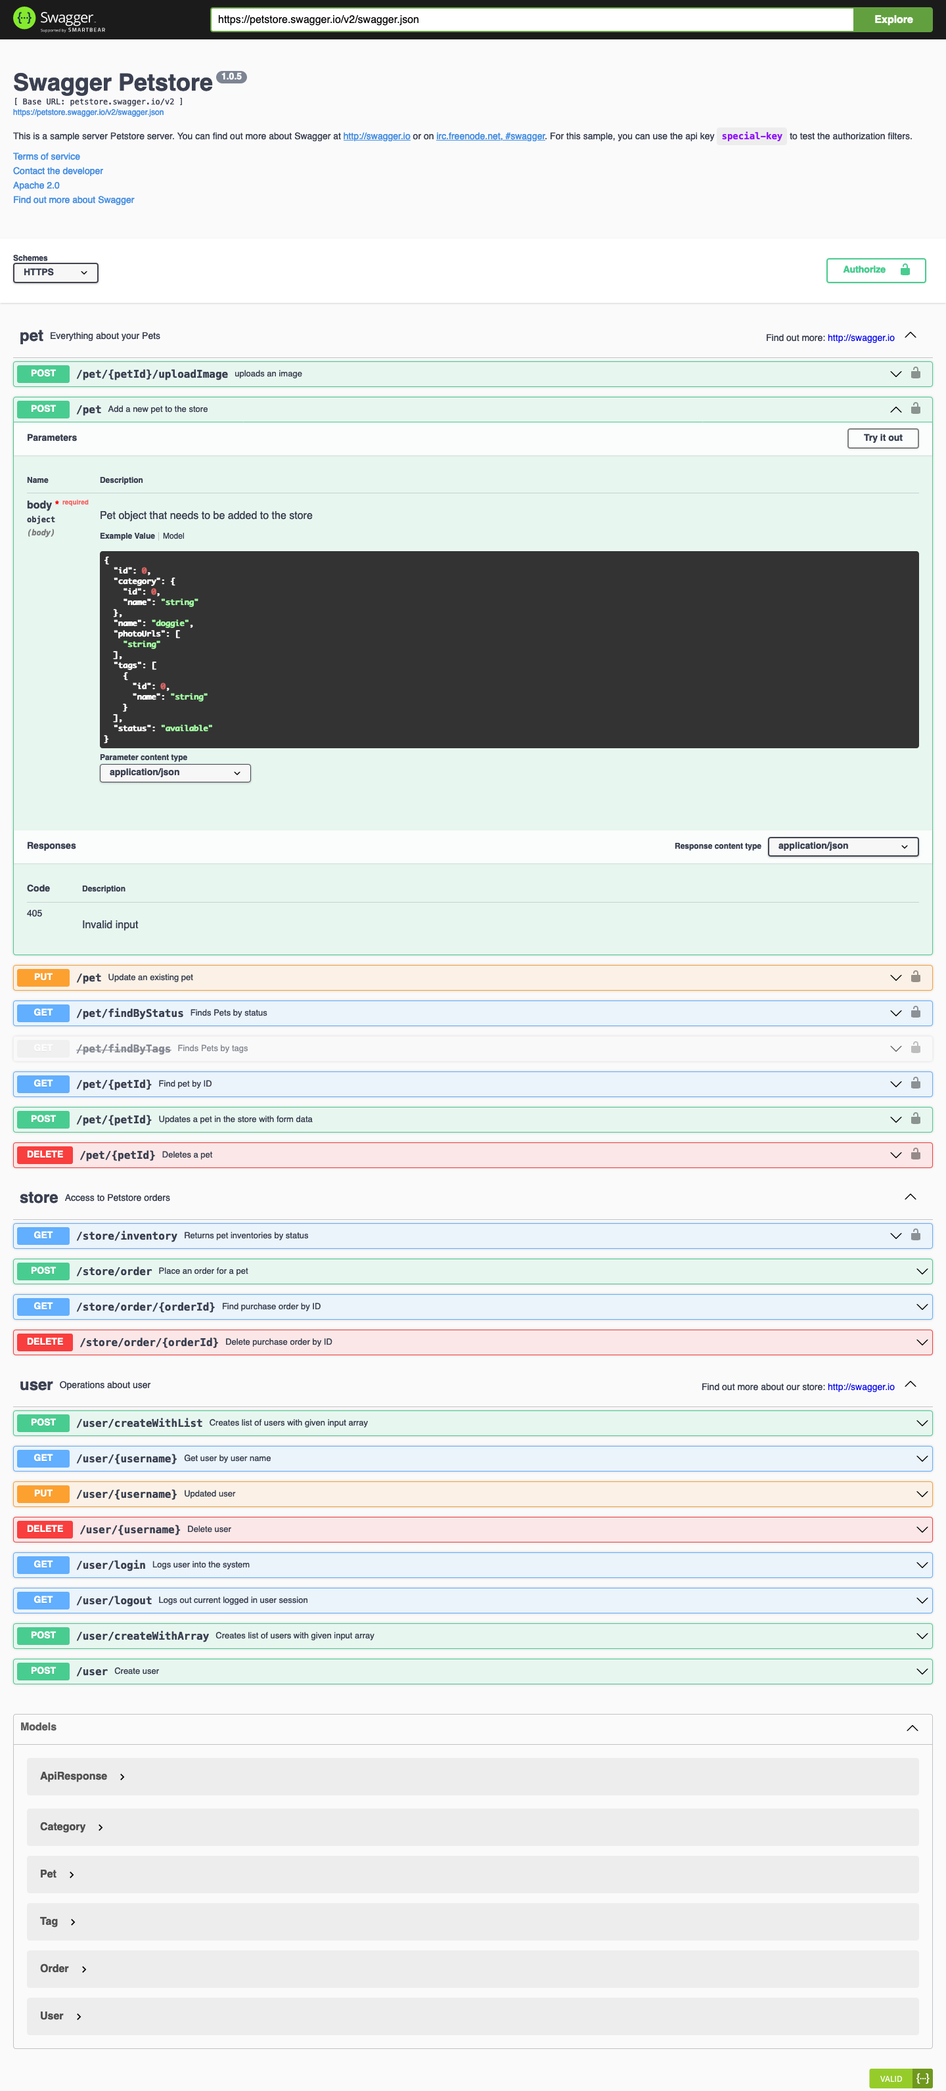This screenshot has width=946, height=2091.
Task: Open the DELETE /user/{username} operation
Action: click(472, 1529)
